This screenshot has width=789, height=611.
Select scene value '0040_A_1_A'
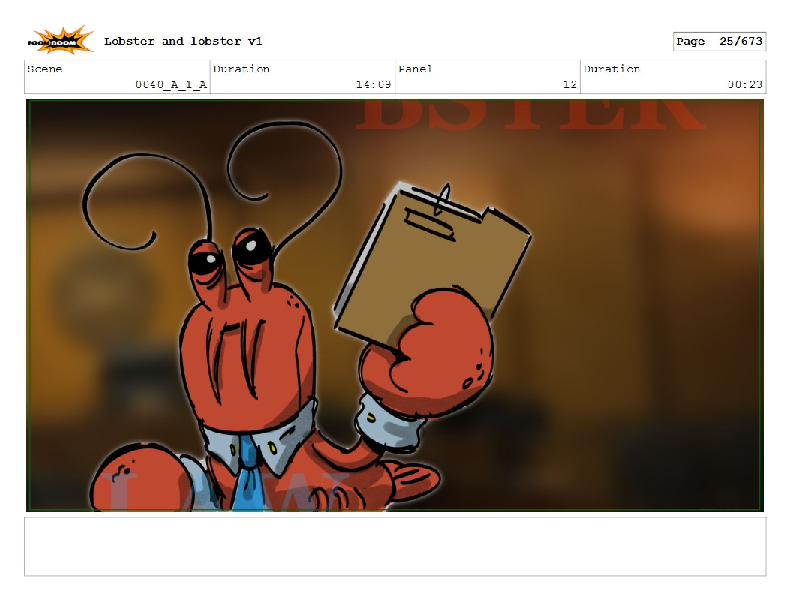click(171, 85)
